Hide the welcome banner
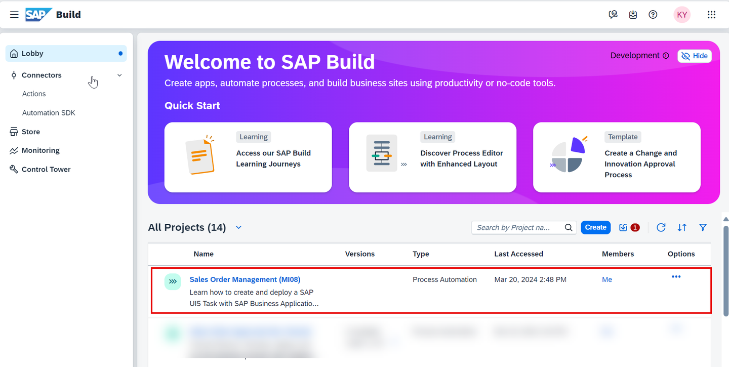This screenshot has height=367, width=729. [x=695, y=56]
